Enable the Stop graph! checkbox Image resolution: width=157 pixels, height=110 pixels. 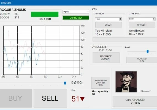139,91
